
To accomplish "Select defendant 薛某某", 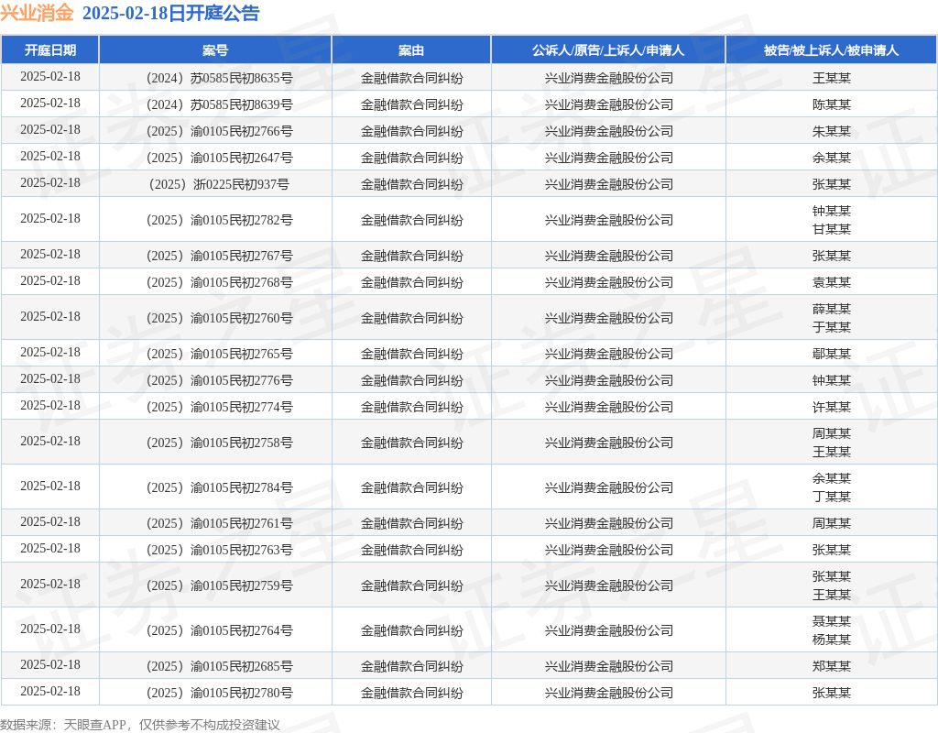I will point(832,310).
